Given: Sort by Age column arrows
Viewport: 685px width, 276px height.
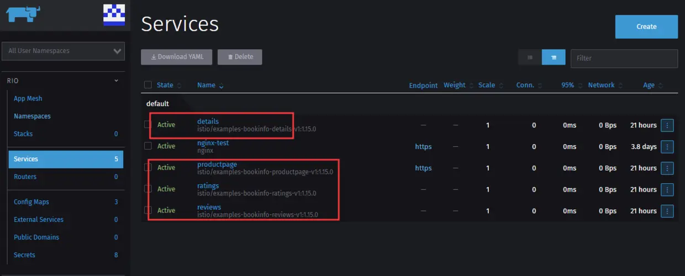Looking at the screenshot, I should tap(661, 86).
